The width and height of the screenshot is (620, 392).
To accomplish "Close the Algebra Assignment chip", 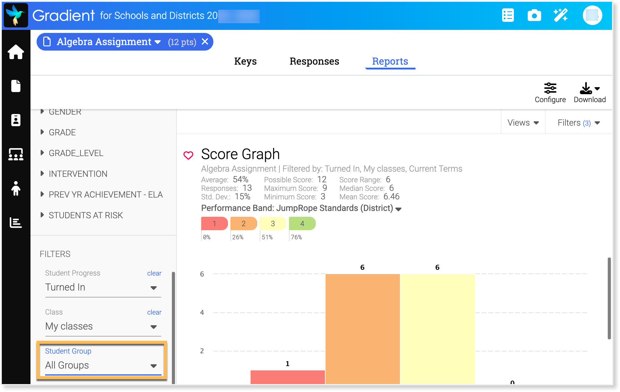I will (x=205, y=41).
